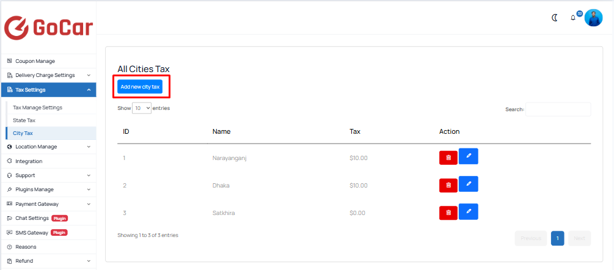Click the SMS Gateway message icon
Viewport: 614px width, 270px height.
click(x=10, y=233)
